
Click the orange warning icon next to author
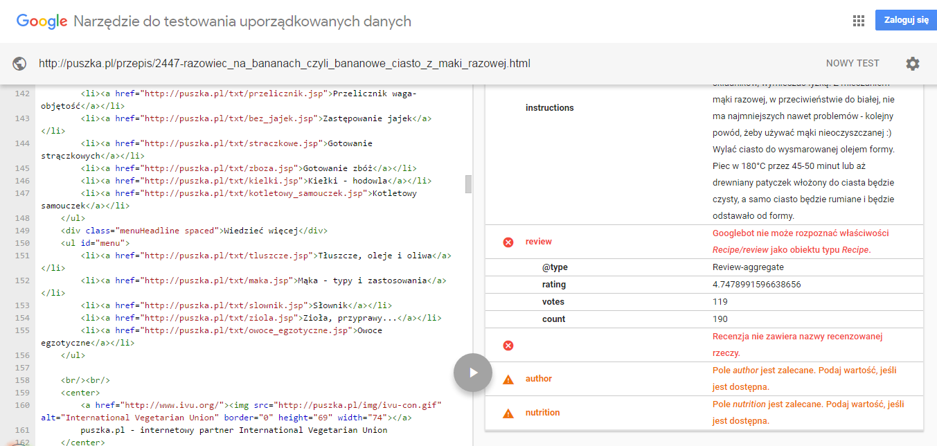click(x=508, y=379)
